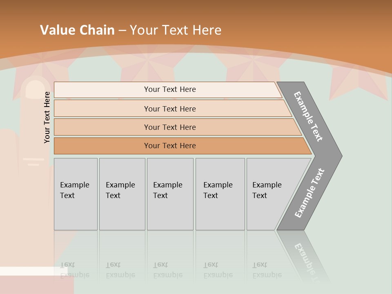Select the topmost lightest "Your Text Here" bar
The height and width of the screenshot is (294, 392).
169,89
